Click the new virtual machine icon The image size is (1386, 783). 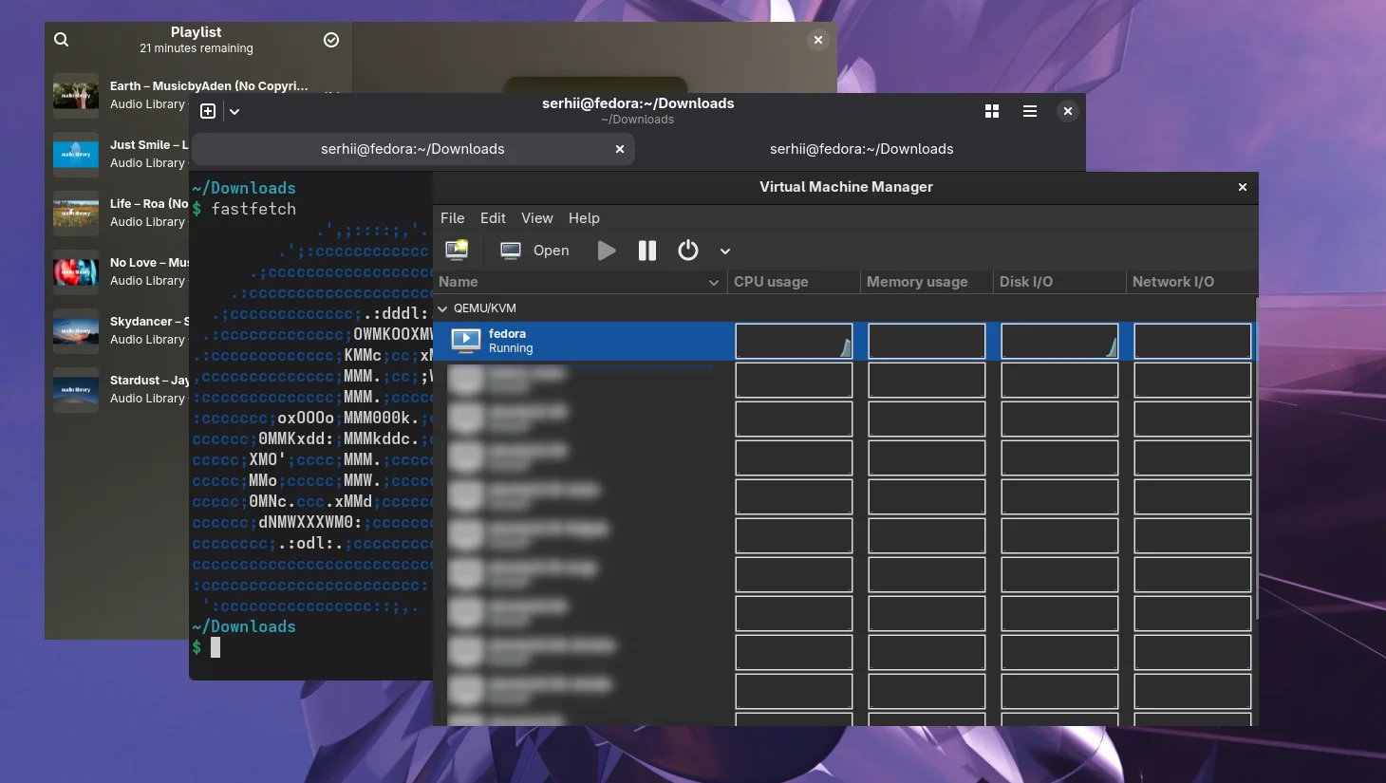[x=458, y=251]
